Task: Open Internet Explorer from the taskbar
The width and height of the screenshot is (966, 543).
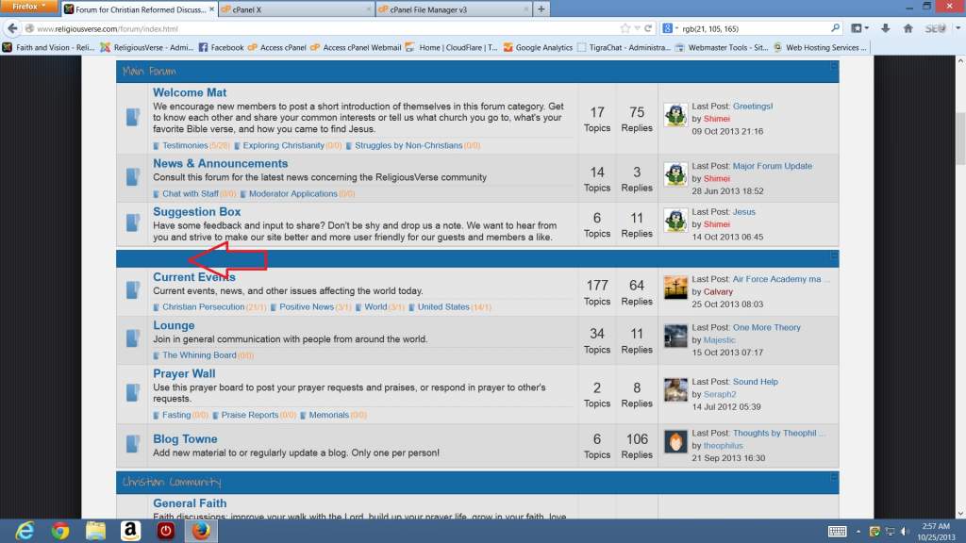Action: pyautogui.click(x=25, y=530)
